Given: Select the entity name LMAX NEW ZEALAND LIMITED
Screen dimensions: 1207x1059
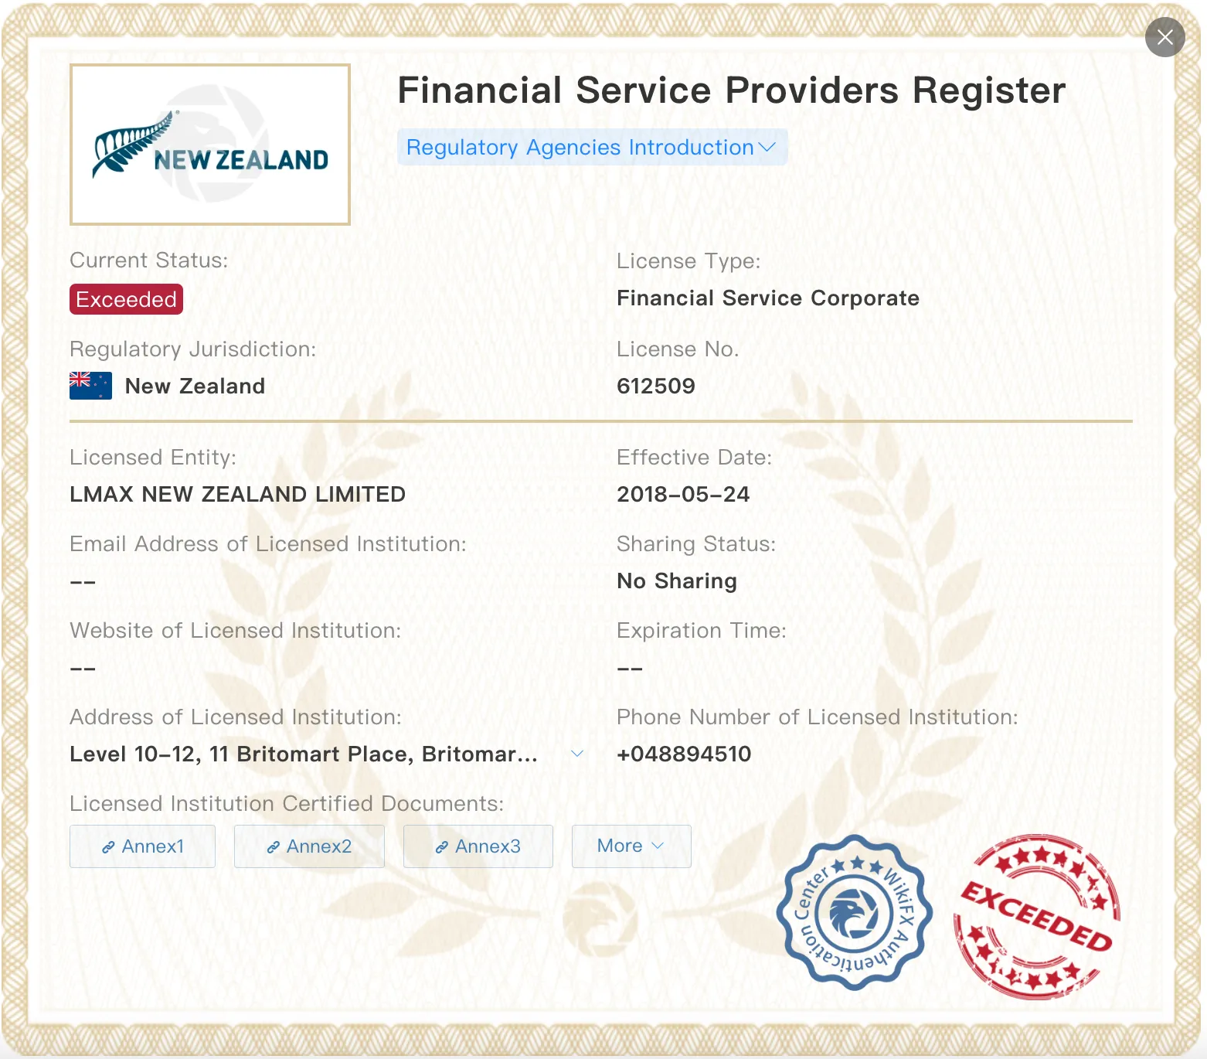Looking at the screenshot, I should [238, 494].
